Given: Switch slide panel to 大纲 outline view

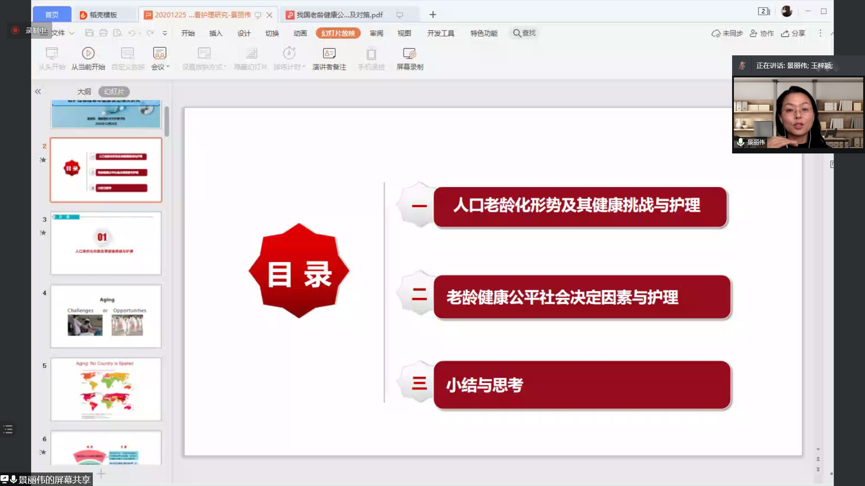Looking at the screenshot, I should pos(84,91).
